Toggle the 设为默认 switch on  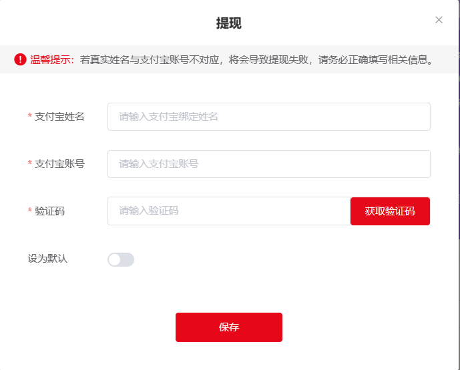click(121, 259)
